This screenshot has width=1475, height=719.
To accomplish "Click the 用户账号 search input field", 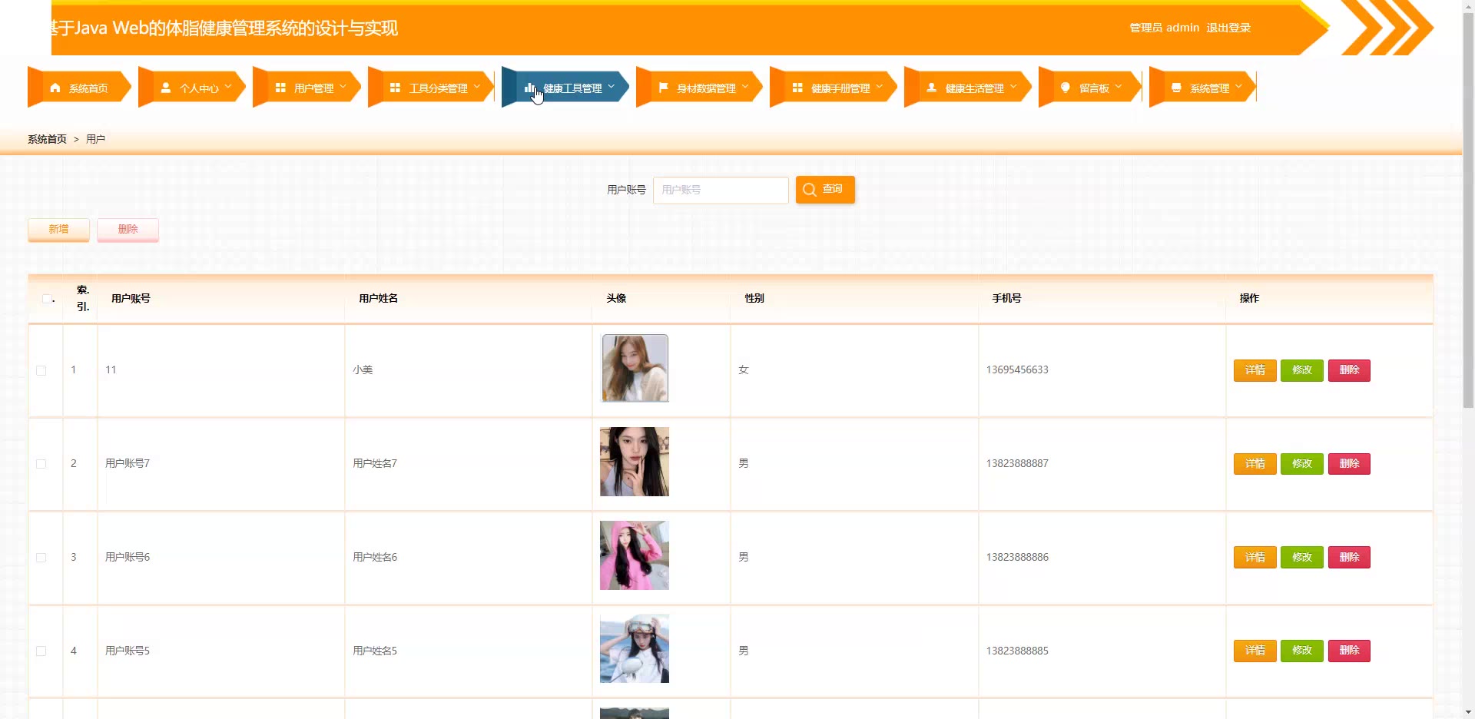I will tap(721, 190).
